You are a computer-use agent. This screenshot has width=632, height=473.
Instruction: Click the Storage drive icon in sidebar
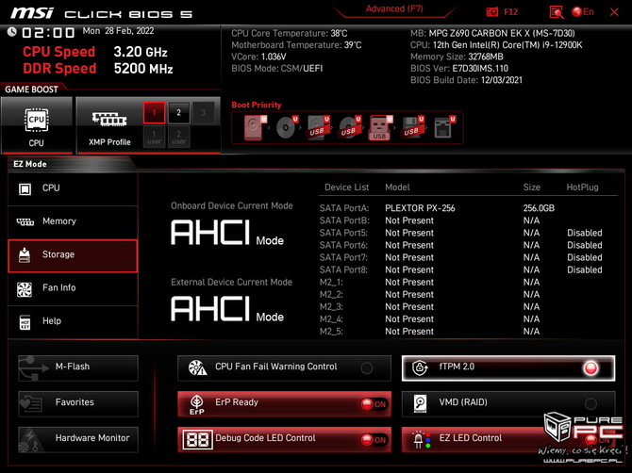tap(25, 254)
